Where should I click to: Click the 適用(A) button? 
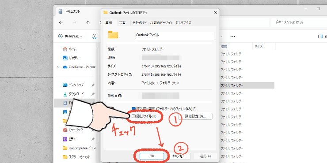(205, 156)
